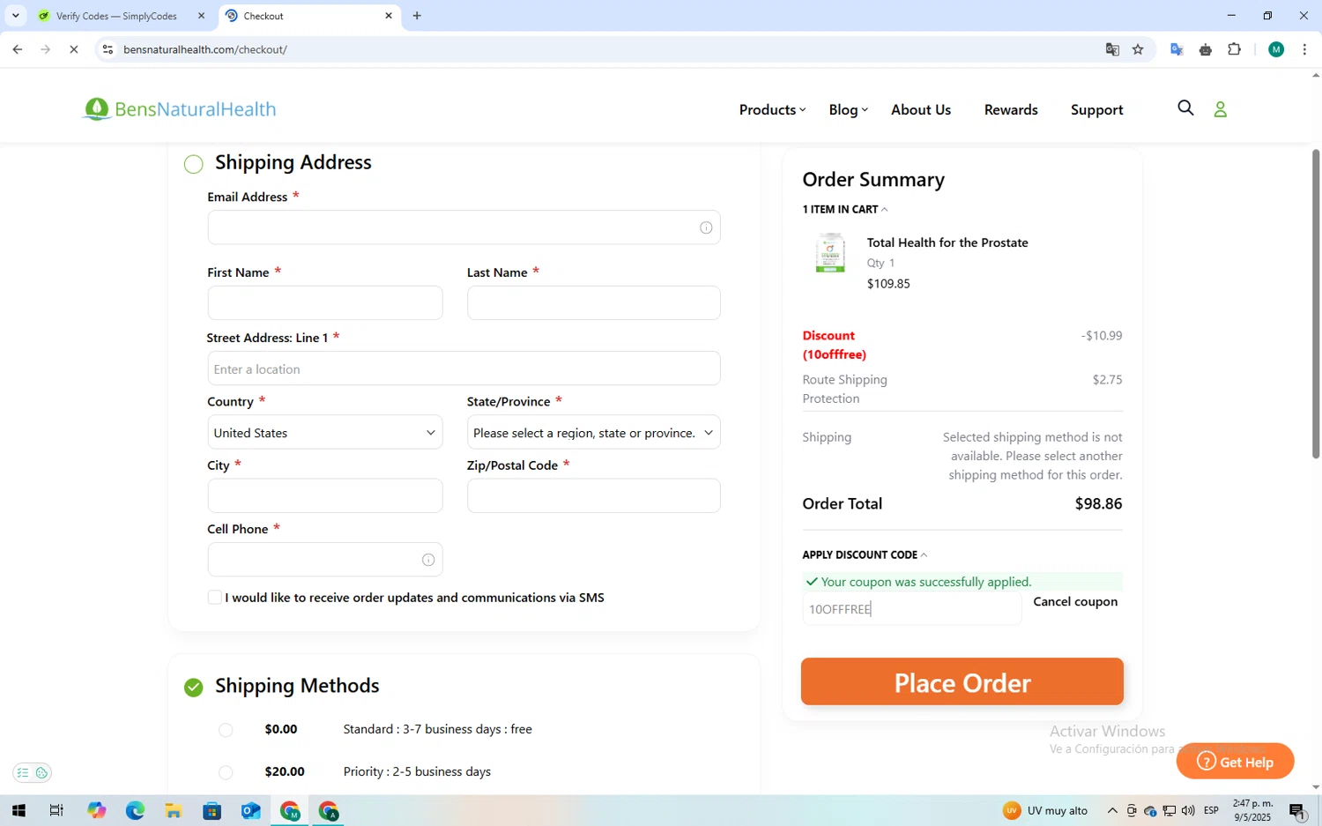This screenshot has height=826, width=1322.
Task: Open File Explorer from the taskbar
Action: click(x=174, y=811)
